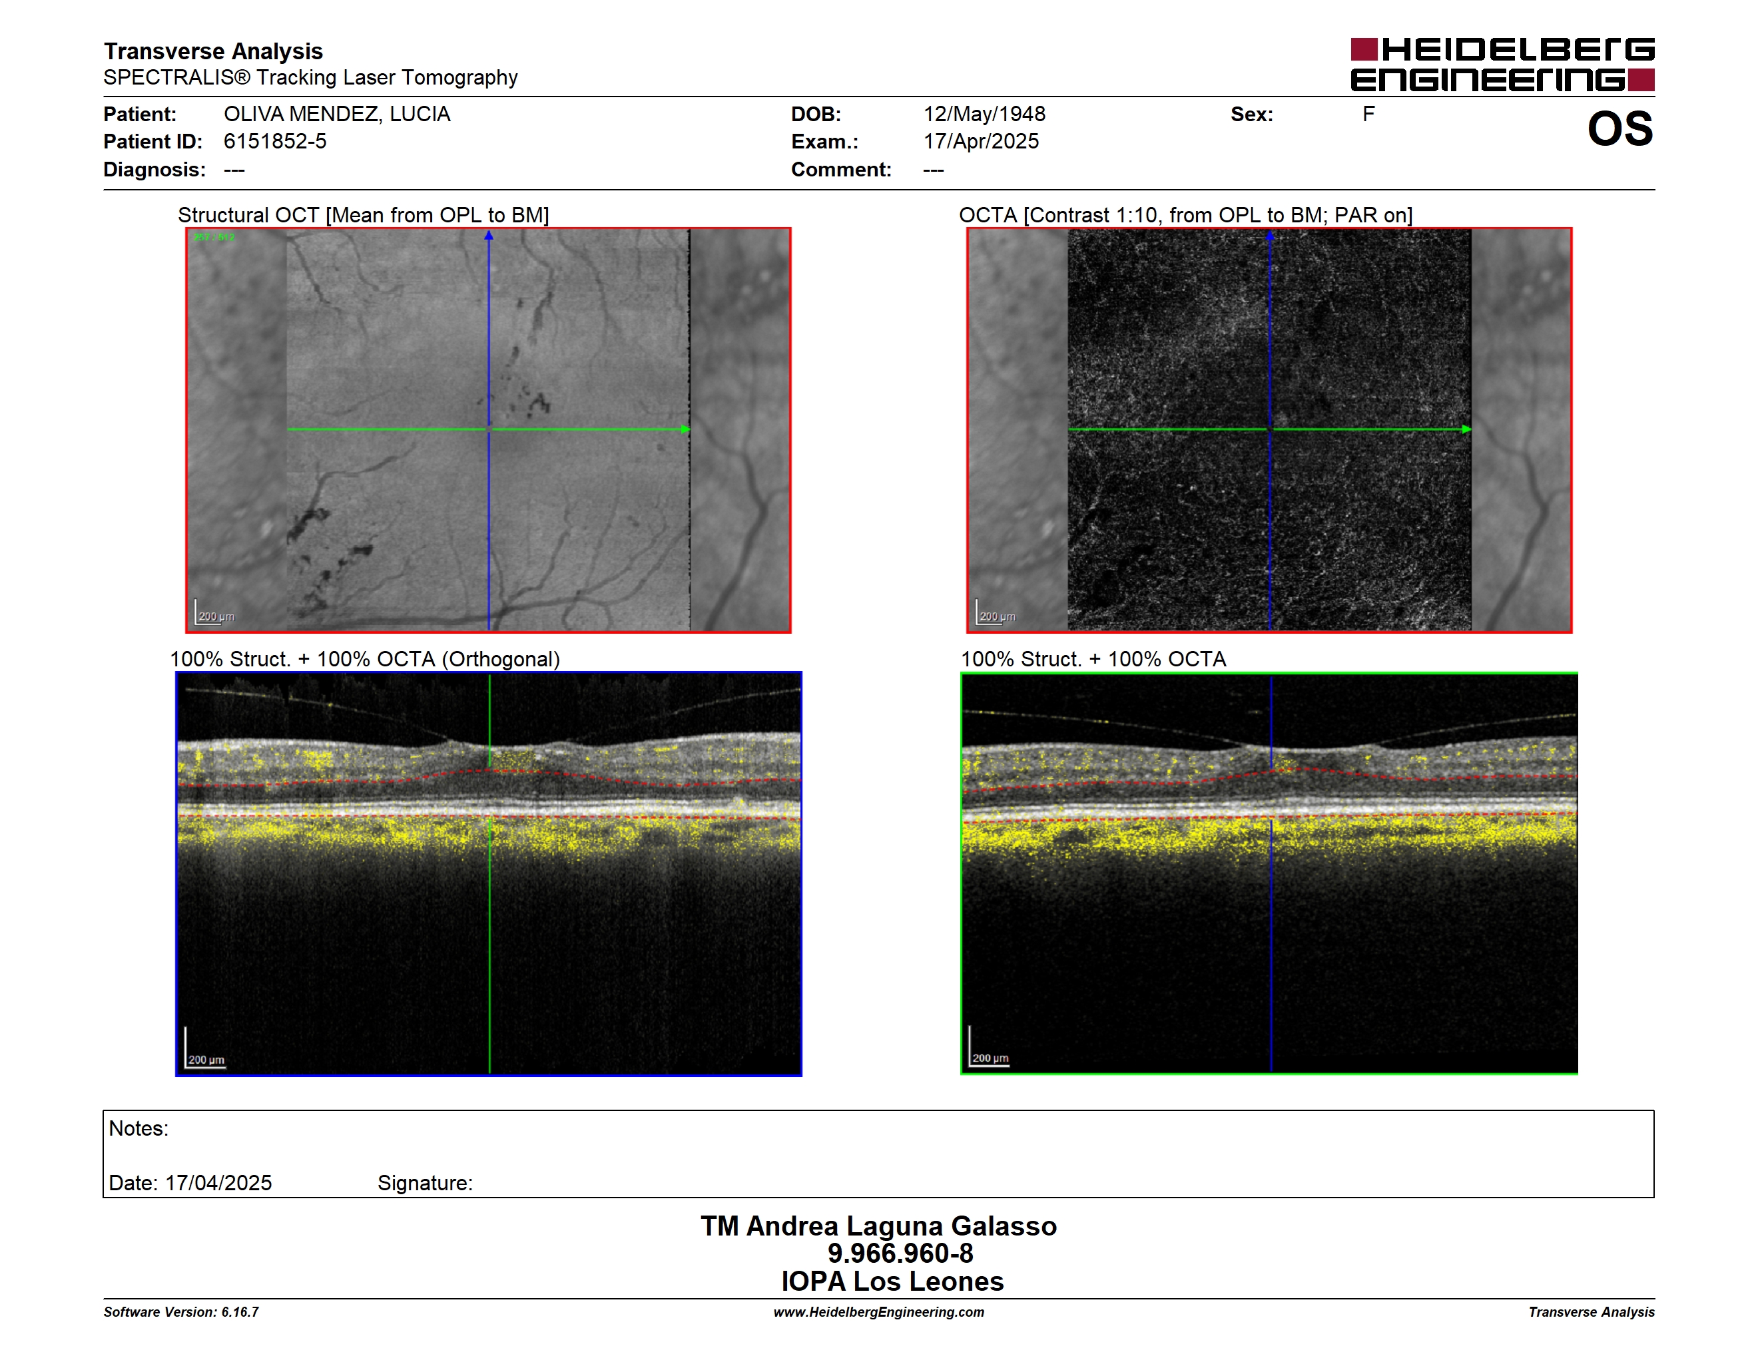This screenshot has width=1758, height=1358.
Task: Click the 'Diagnosis:' label
Action: 154,170
